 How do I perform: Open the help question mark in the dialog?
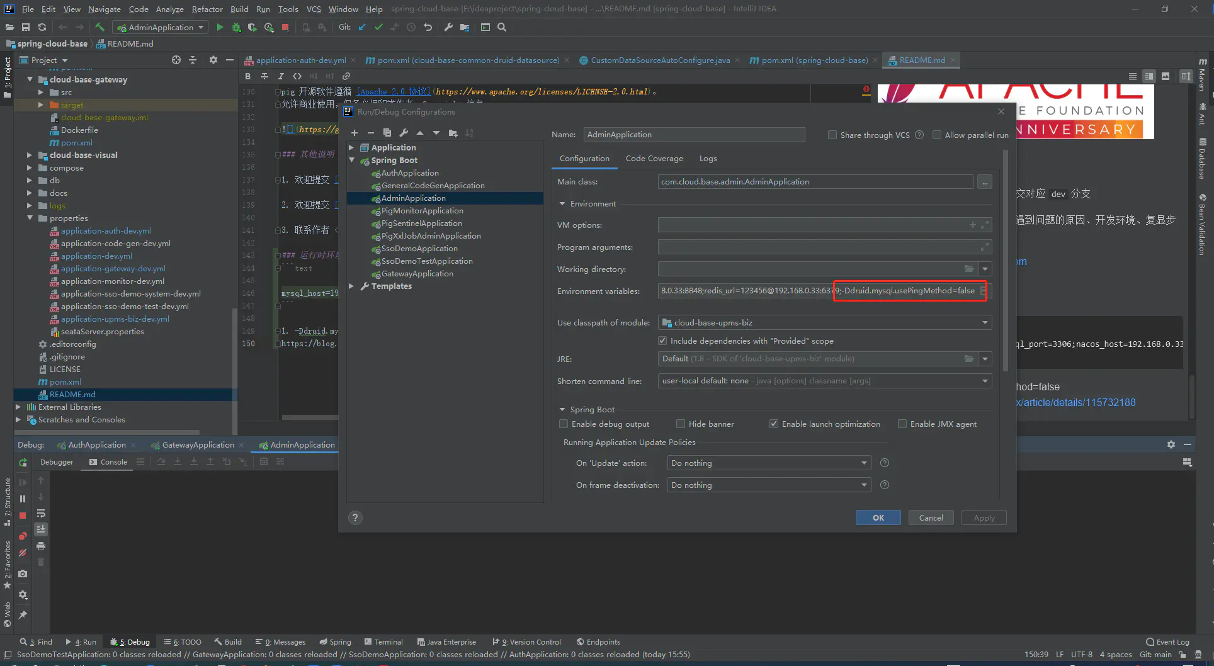[x=355, y=517]
